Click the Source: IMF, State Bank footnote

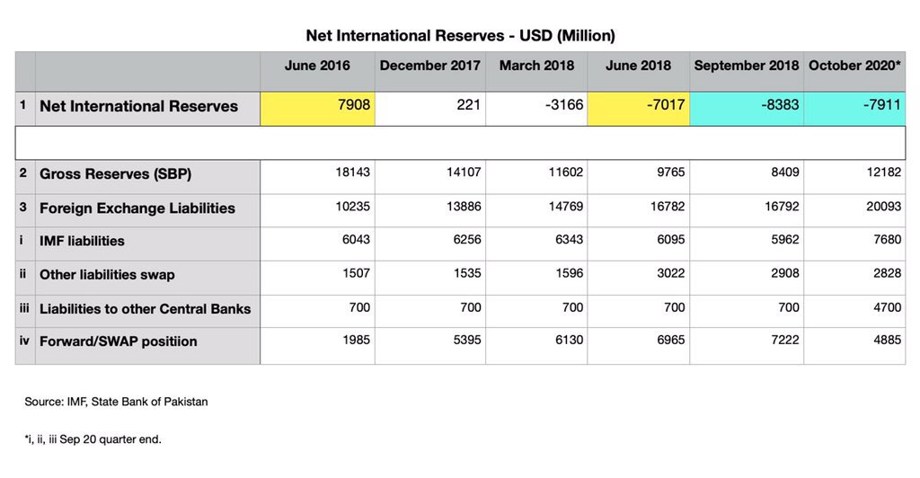pyautogui.click(x=116, y=402)
